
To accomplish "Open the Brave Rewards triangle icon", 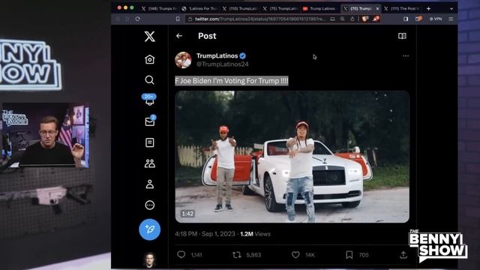I will [x=376, y=19].
